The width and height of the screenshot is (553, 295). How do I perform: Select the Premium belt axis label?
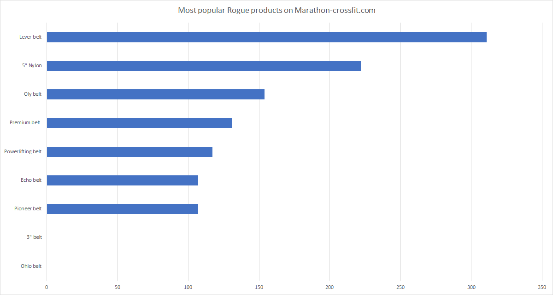[25, 122]
